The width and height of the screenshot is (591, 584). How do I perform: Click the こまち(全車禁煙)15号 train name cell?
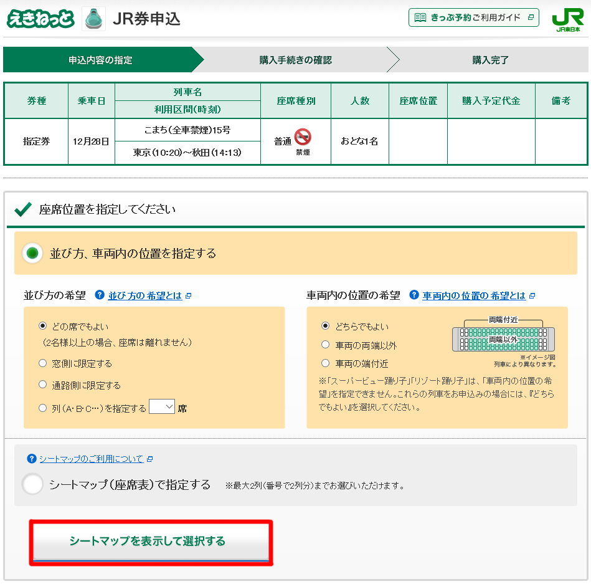click(x=187, y=130)
